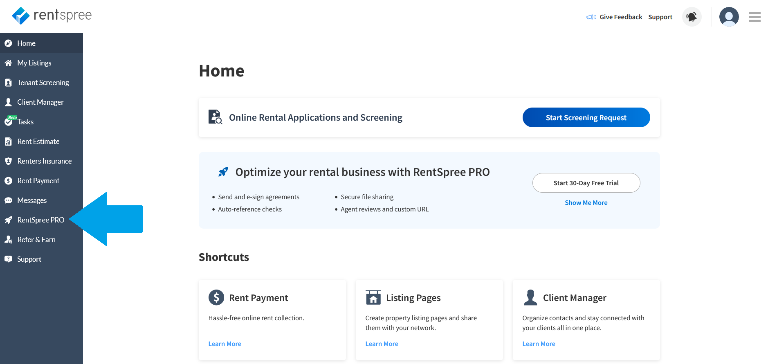Click the Rent Payment shortcut title

click(258, 298)
